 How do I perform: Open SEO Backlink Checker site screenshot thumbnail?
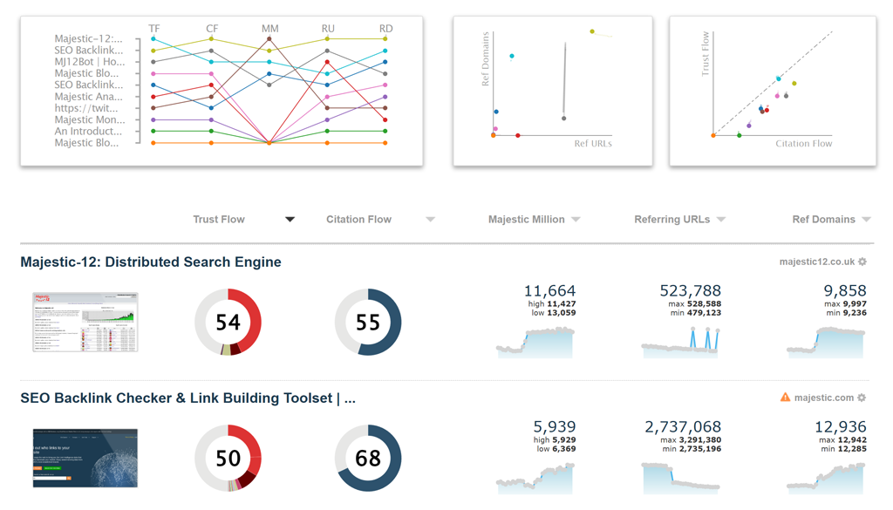coord(85,459)
